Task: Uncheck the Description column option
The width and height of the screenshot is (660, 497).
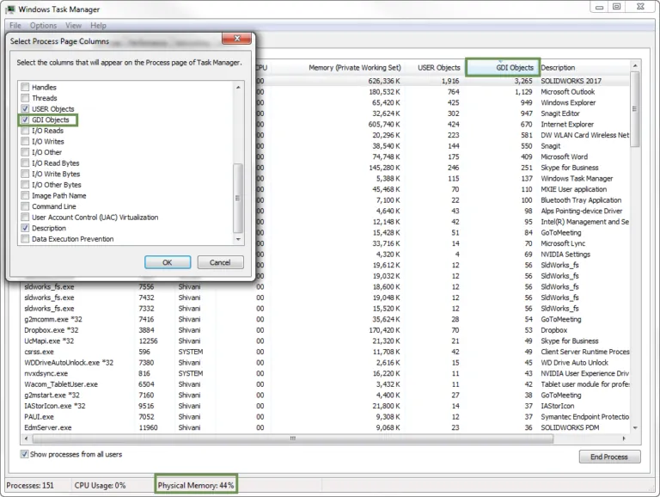Action: [25, 228]
